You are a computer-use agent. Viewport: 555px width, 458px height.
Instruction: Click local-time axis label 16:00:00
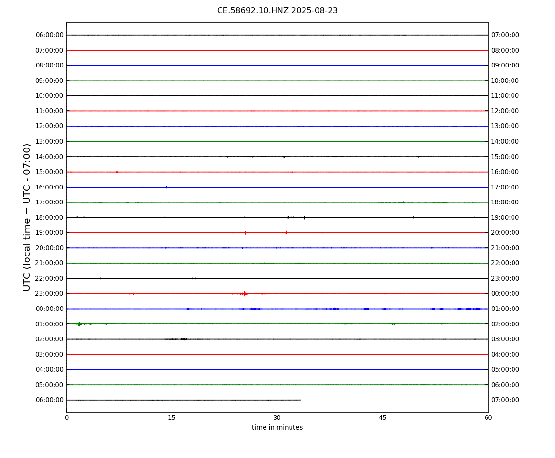point(505,172)
